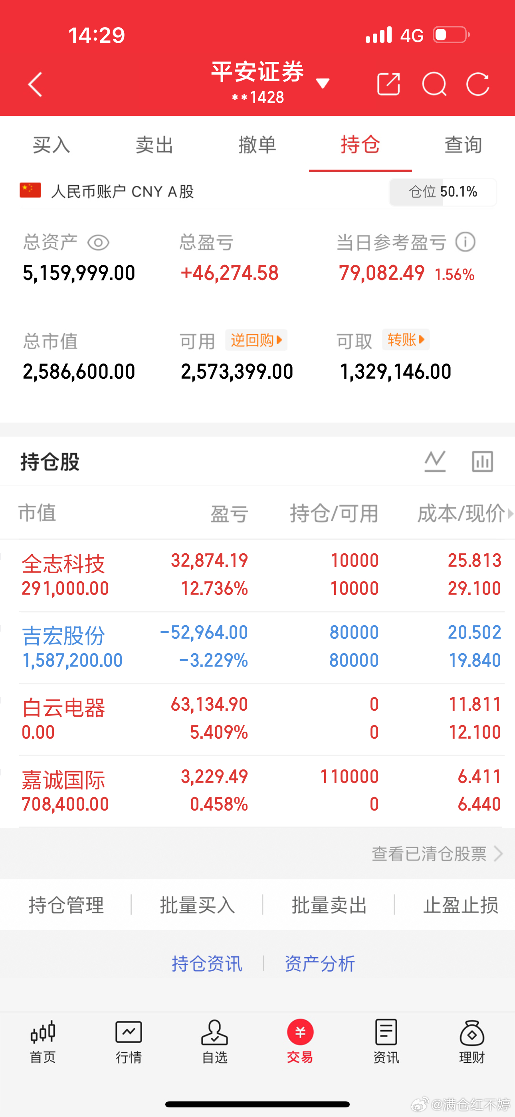515x1117 pixels.
Task: Open the 持仓资讯 link
Action: tap(207, 964)
